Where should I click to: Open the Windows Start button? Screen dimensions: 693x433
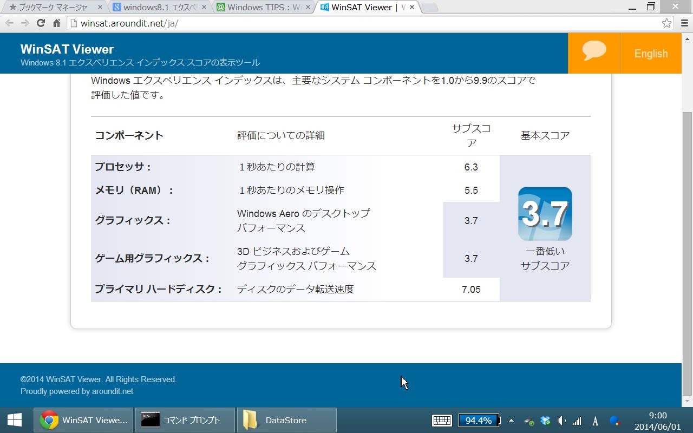15,420
